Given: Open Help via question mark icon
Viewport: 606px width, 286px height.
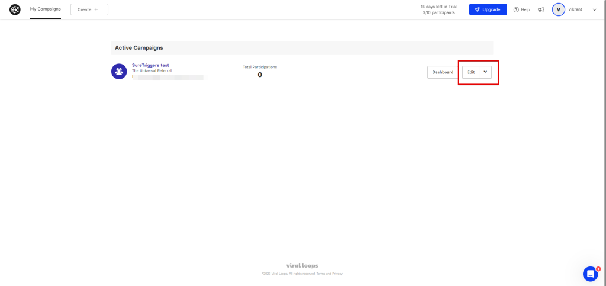Looking at the screenshot, I should (516, 9).
